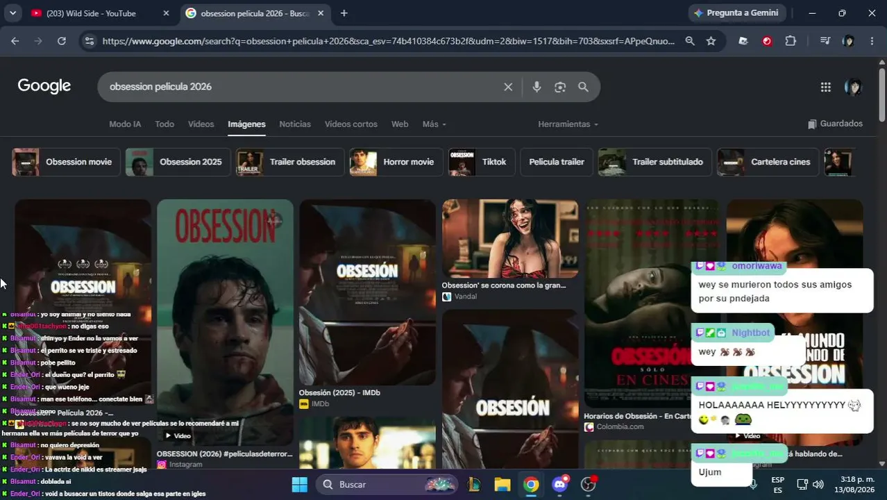The width and height of the screenshot is (887, 500).
Task: Open the Guardados saved items
Action: [835, 124]
